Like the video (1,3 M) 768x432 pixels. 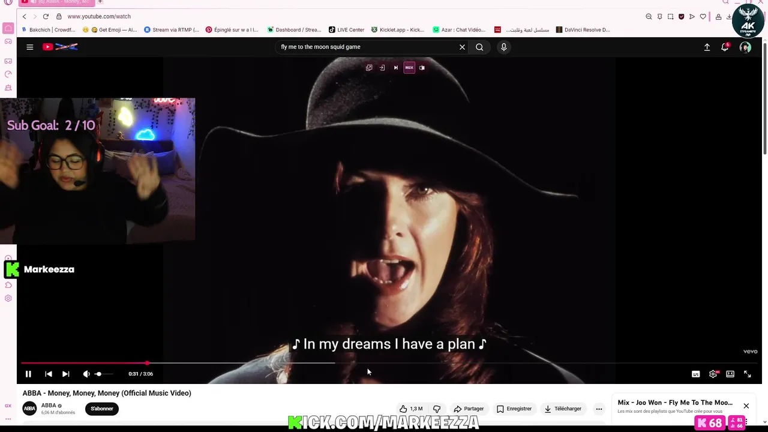pos(411,409)
